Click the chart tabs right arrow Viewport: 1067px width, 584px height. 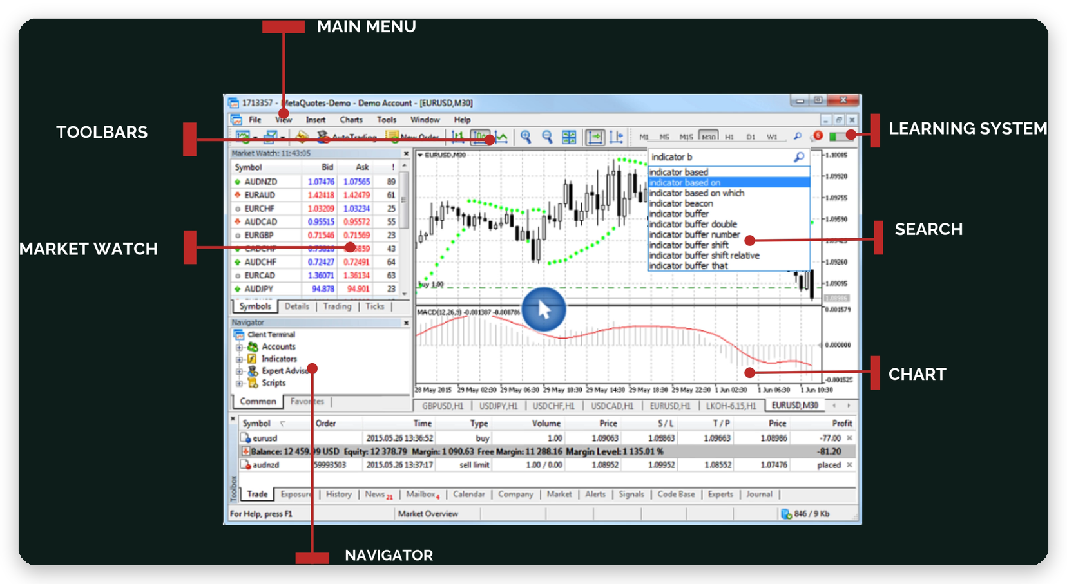849,406
